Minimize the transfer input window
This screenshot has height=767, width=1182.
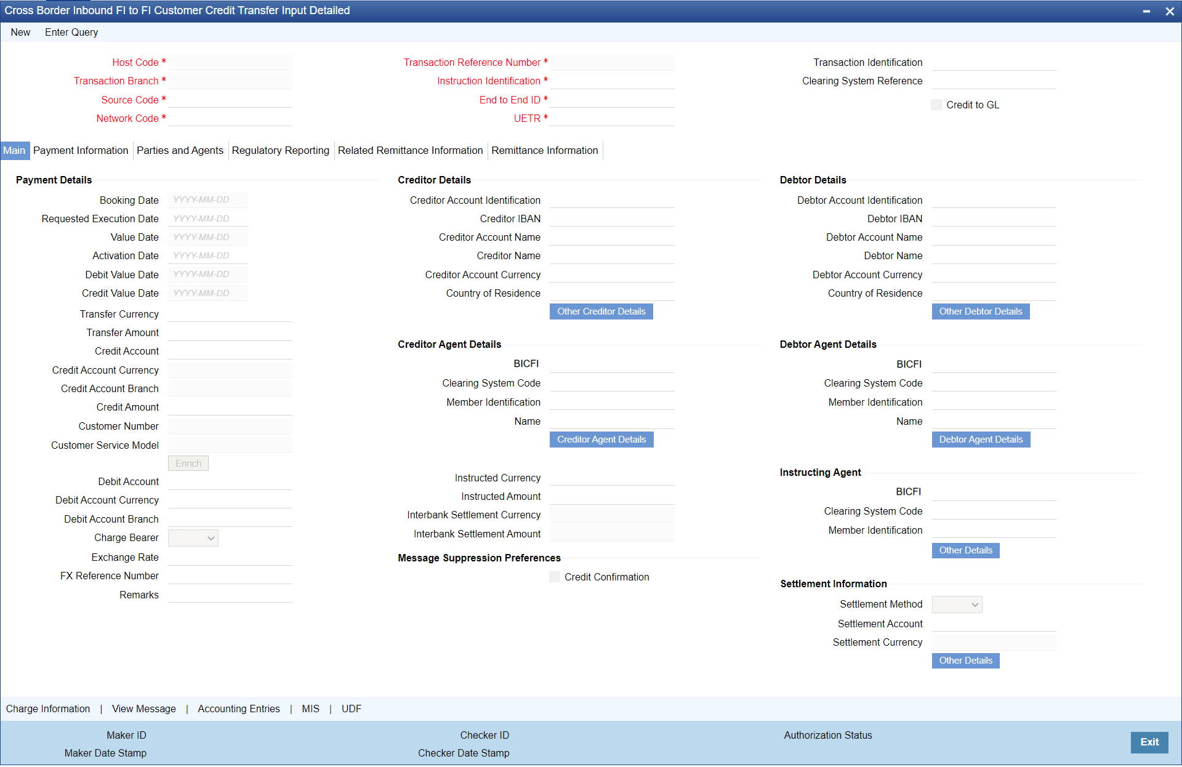pos(1146,11)
